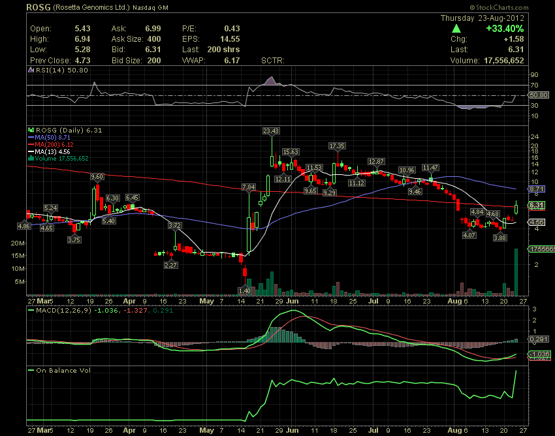Screen dimensions: 555x436
Task: Click the candlestick icon before ROSG (Daily)
Action: click(x=31, y=131)
